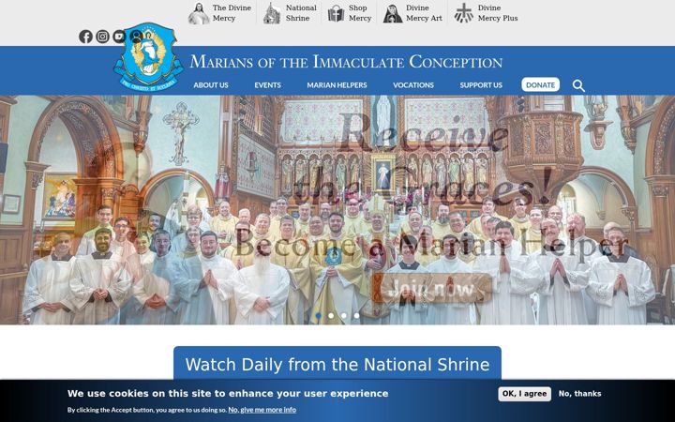Select the third carousel slide dot

(x=343, y=316)
